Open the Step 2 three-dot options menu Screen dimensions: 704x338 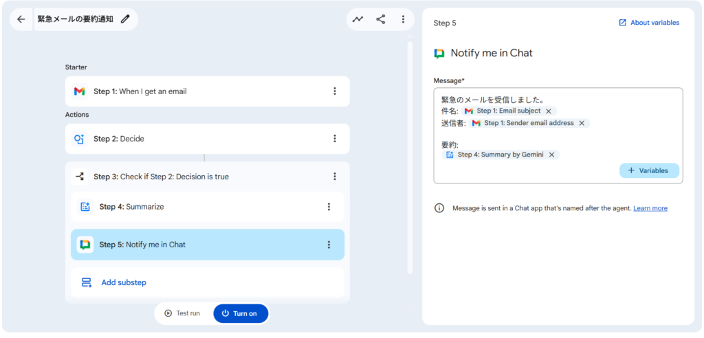click(335, 139)
